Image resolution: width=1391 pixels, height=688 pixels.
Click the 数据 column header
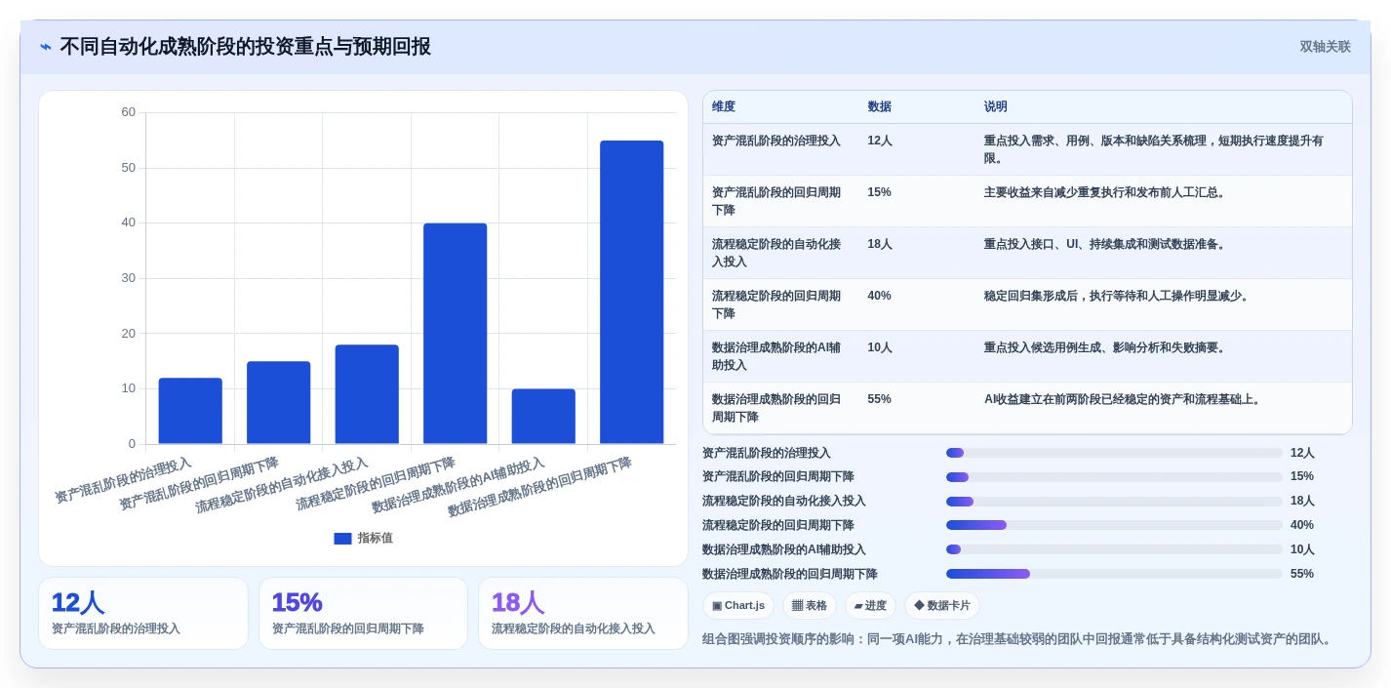(x=880, y=106)
